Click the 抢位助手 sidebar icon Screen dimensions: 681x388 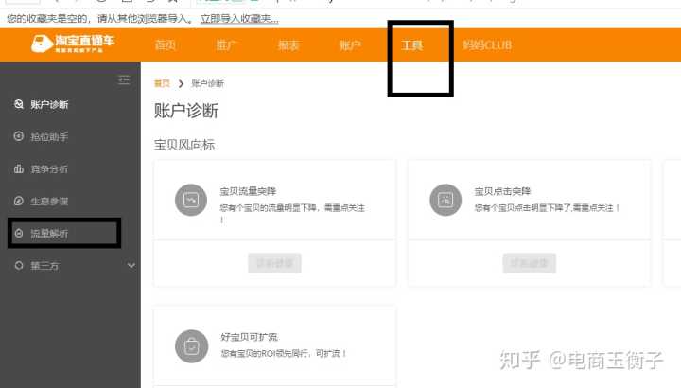point(18,136)
